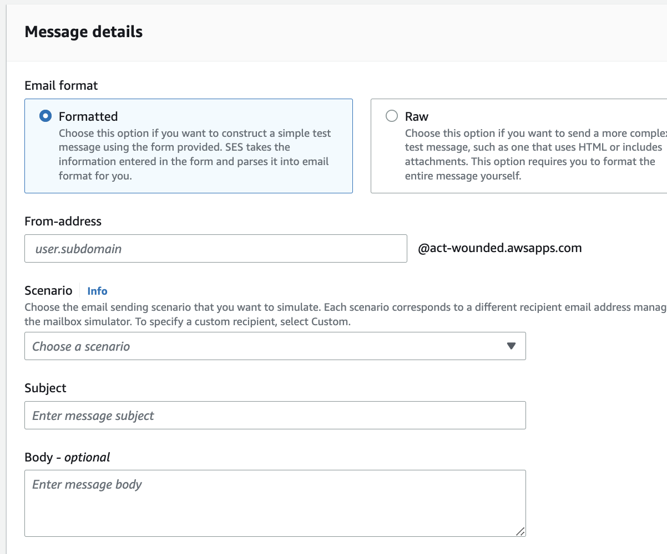
Task: Focus the From-address input field
Action: pyautogui.click(x=215, y=248)
